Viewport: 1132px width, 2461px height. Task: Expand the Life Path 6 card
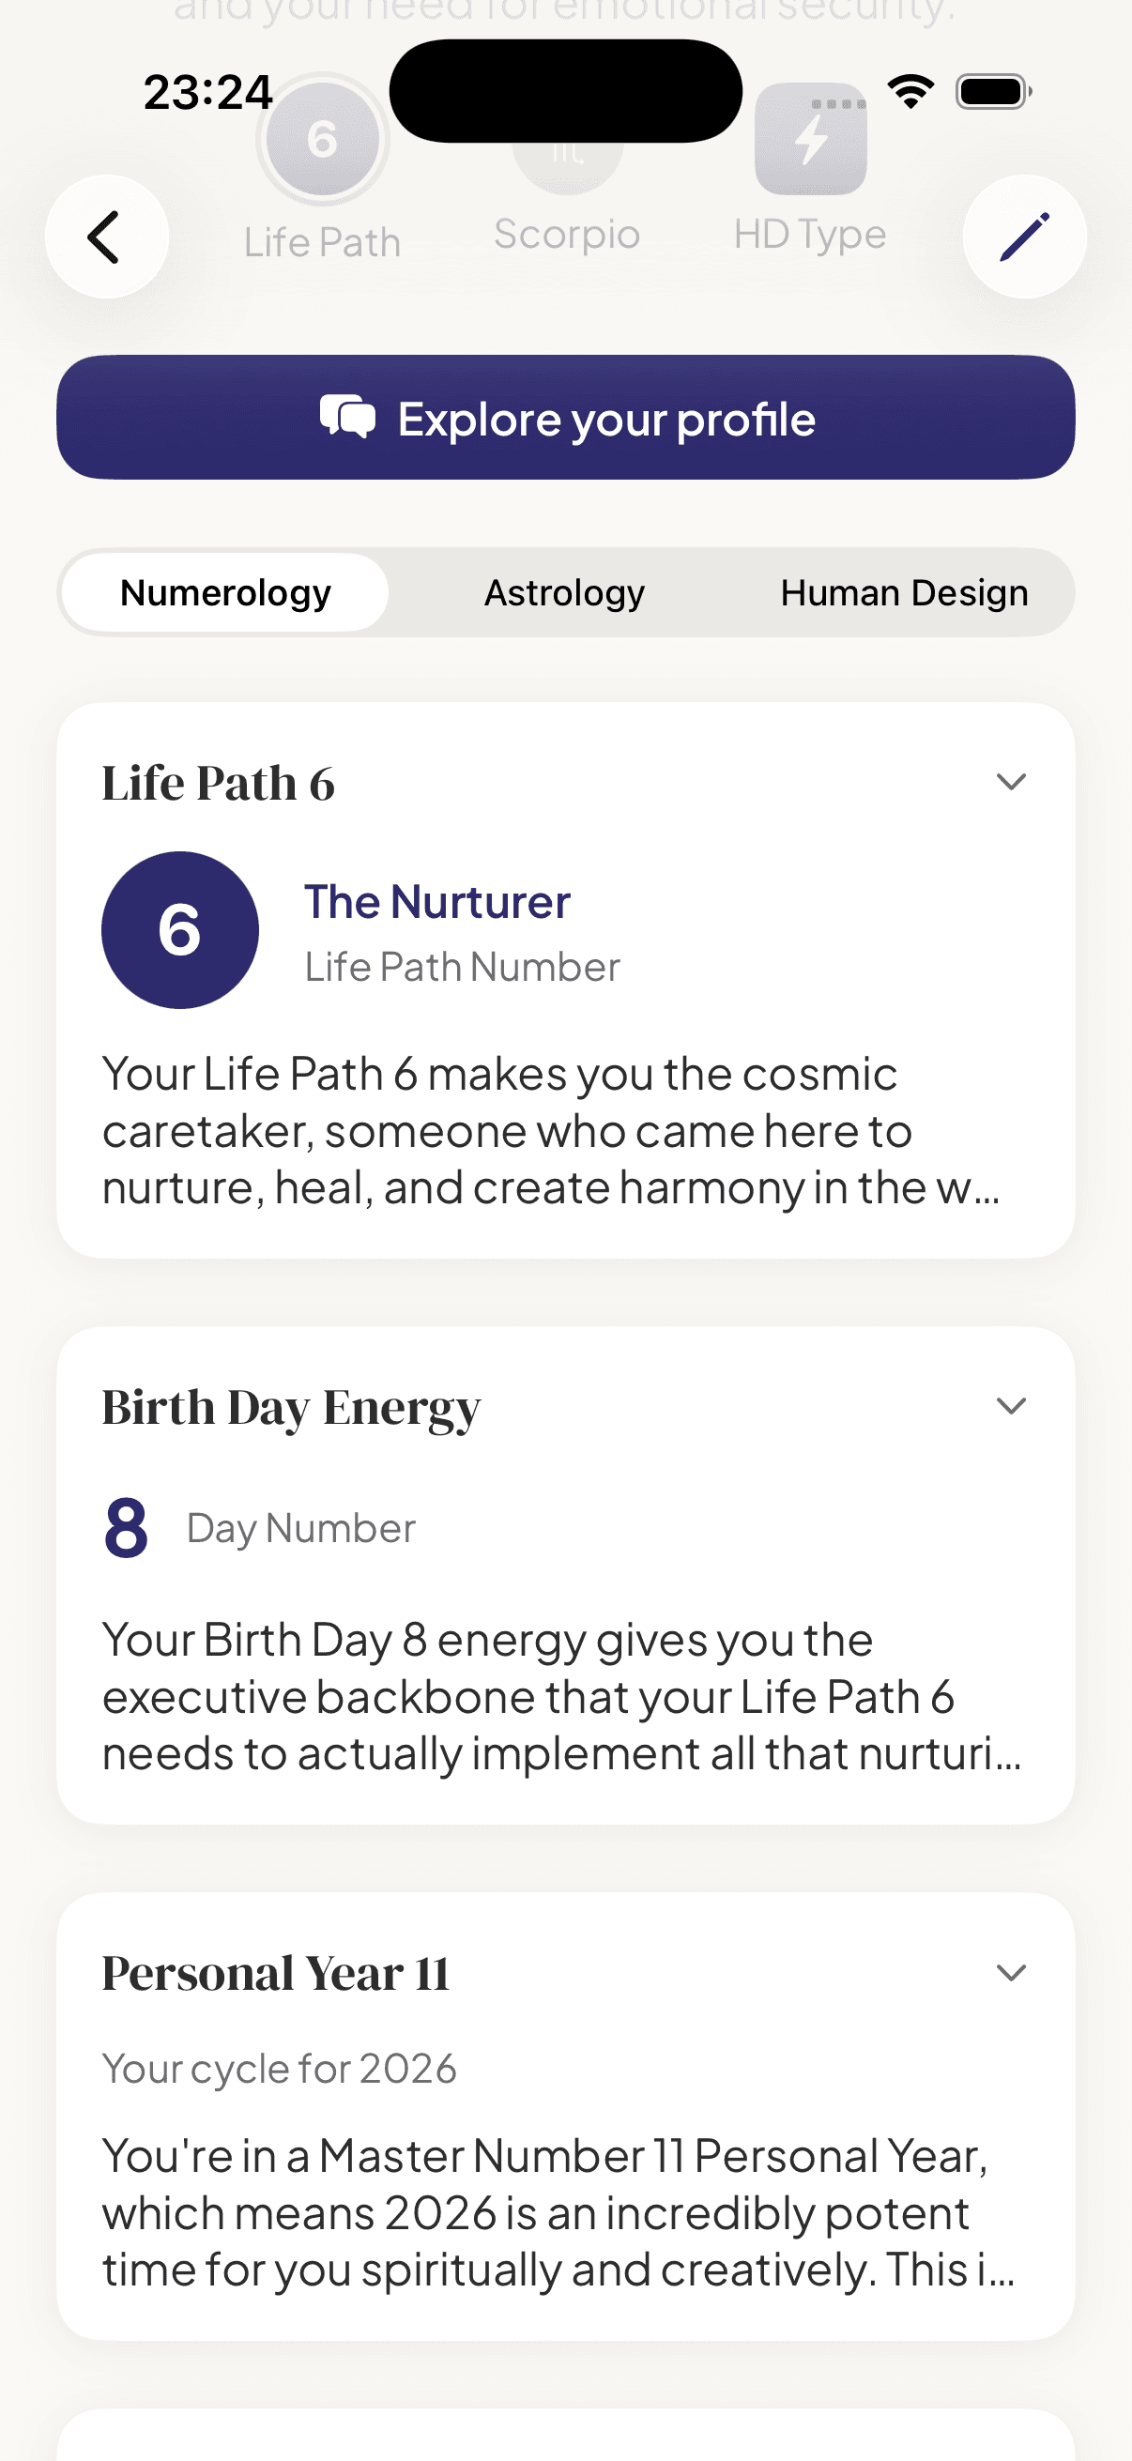tap(1014, 782)
